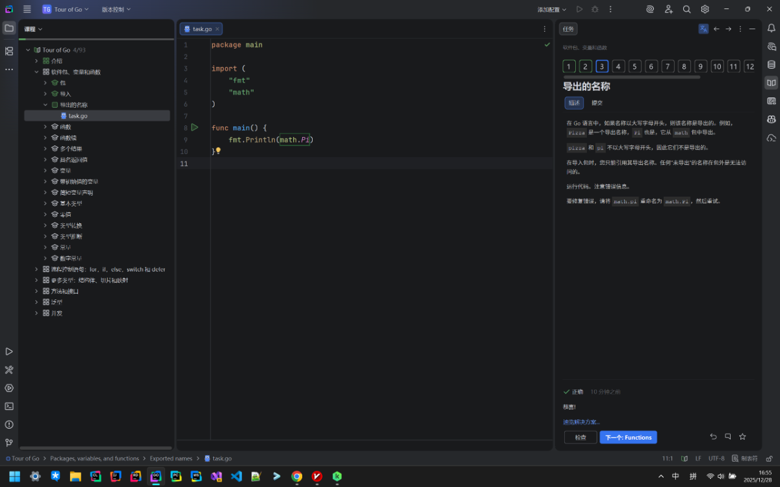Select task step number 5
Viewport: 780px width, 487px height.
pos(635,66)
